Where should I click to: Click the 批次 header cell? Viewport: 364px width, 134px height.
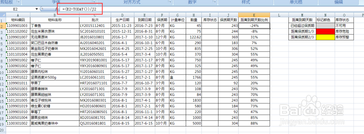click(95, 20)
